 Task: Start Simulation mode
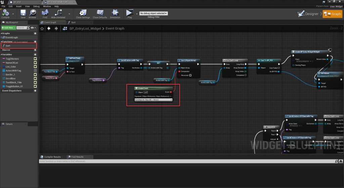pos(115,13)
